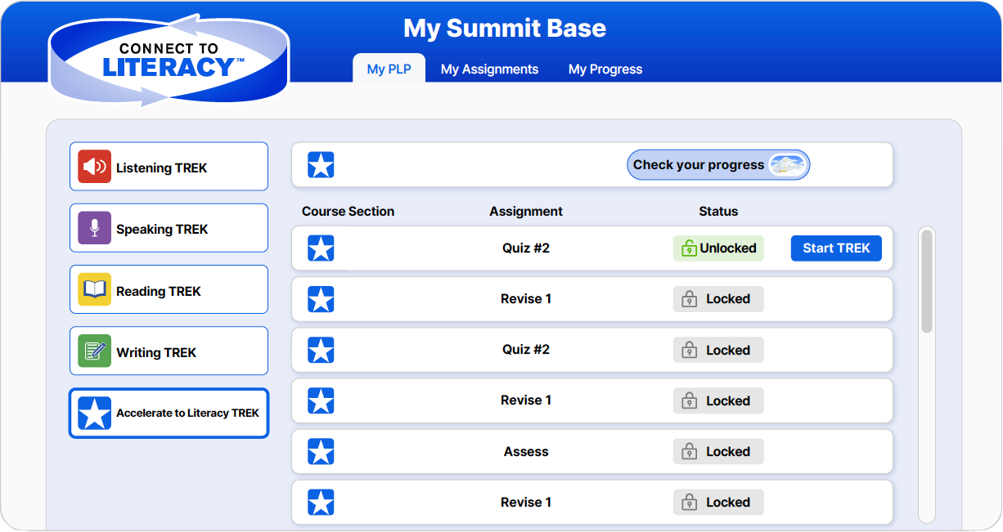Click the star icon in the Locked Quiz #2 row
Image resolution: width=1003 pixels, height=532 pixels.
(x=321, y=350)
